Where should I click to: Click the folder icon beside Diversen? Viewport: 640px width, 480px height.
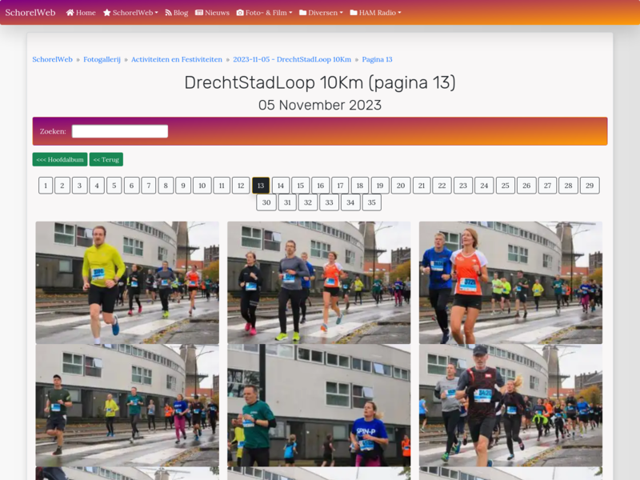[x=303, y=13]
